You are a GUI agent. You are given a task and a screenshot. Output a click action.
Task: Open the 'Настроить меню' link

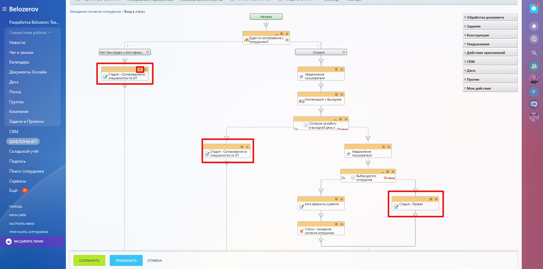22,224
